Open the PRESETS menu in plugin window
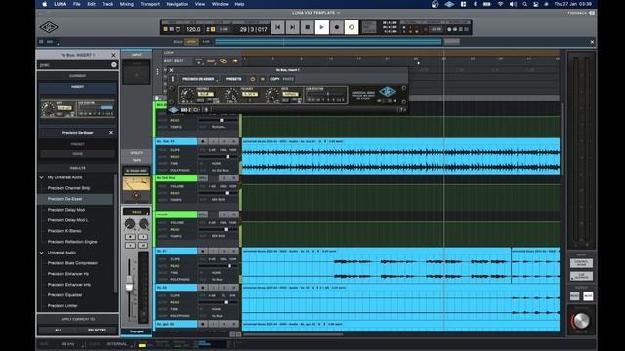The image size is (625, 351). tap(233, 79)
